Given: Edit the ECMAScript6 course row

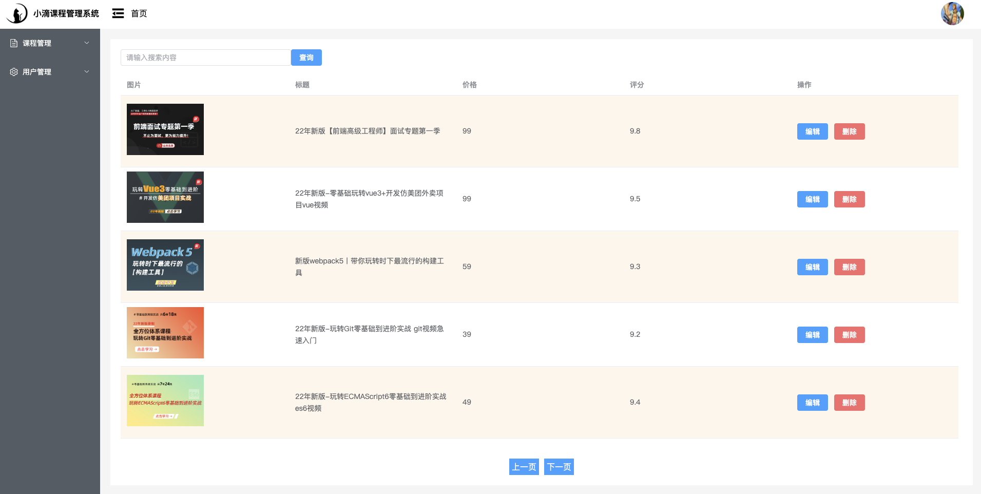Looking at the screenshot, I should [x=812, y=403].
